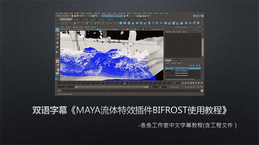Open the Layers menu in layer editor
This screenshot has height=145, width=259.
coord(167,63)
